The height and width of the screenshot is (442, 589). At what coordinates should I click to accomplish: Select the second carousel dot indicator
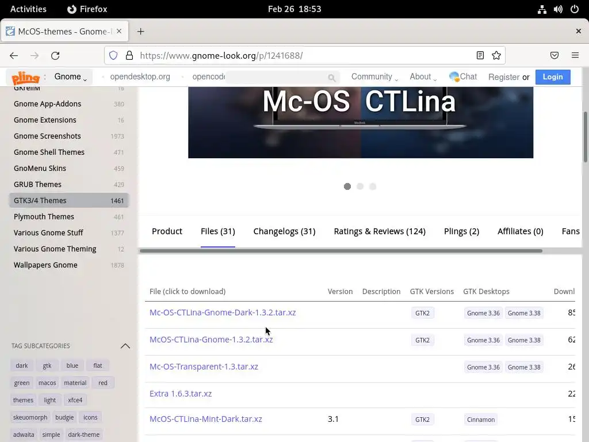(360, 186)
